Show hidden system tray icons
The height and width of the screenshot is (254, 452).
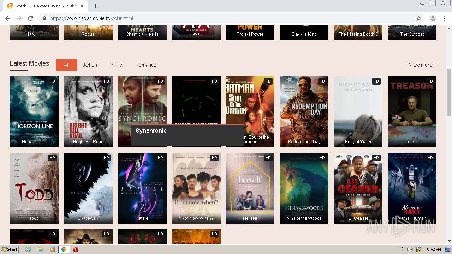402,249
